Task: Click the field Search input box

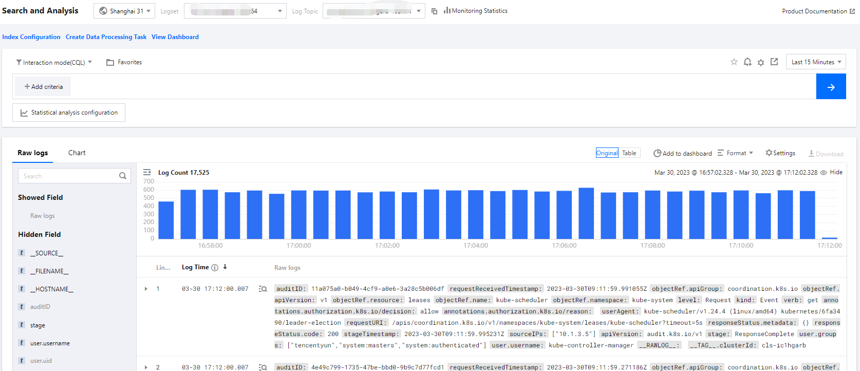Action: click(x=69, y=176)
